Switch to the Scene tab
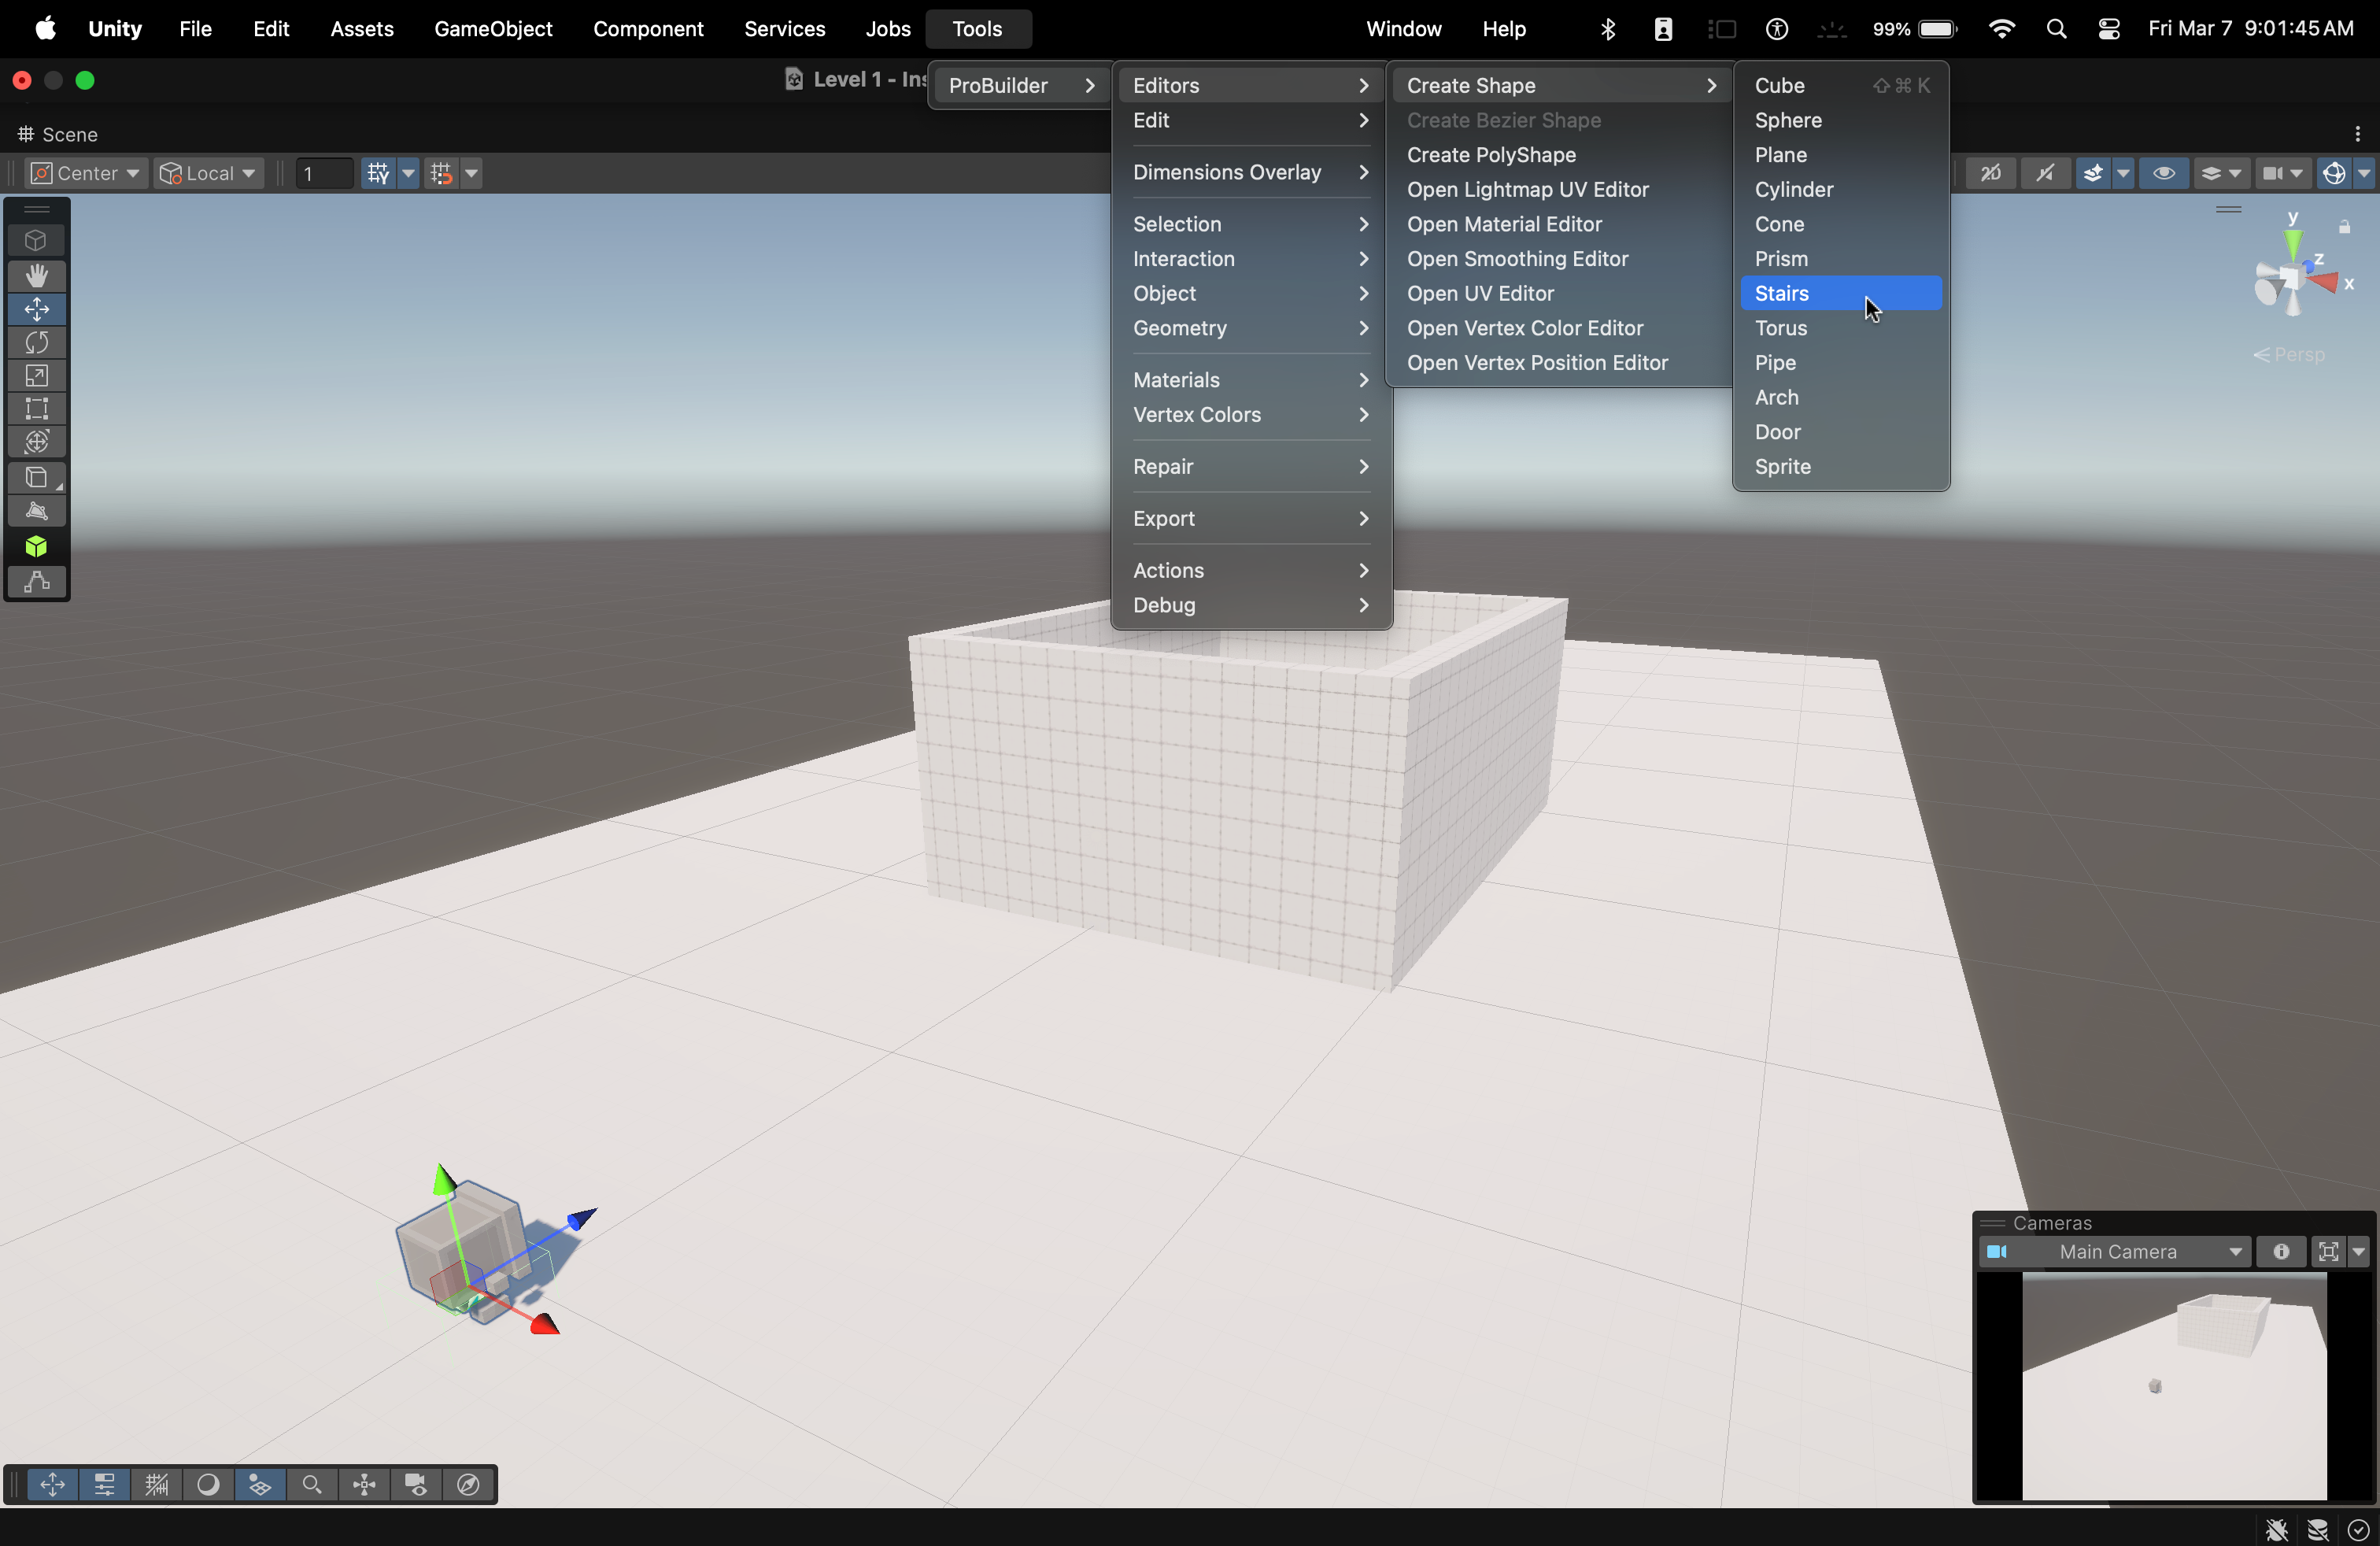This screenshot has width=2380, height=1546. 58,134
